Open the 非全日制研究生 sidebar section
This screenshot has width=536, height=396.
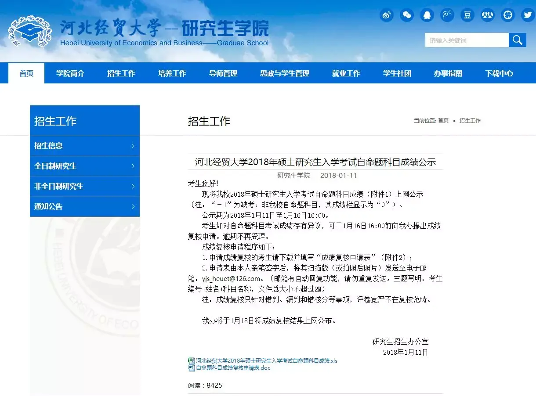pyautogui.click(x=84, y=186)
